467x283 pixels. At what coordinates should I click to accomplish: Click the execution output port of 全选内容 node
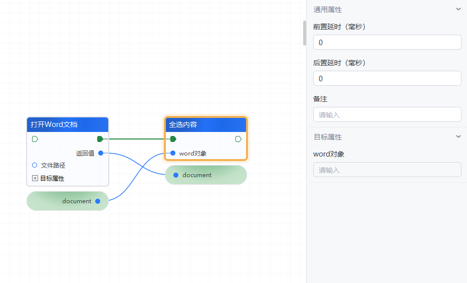click(x=238, y=139)
